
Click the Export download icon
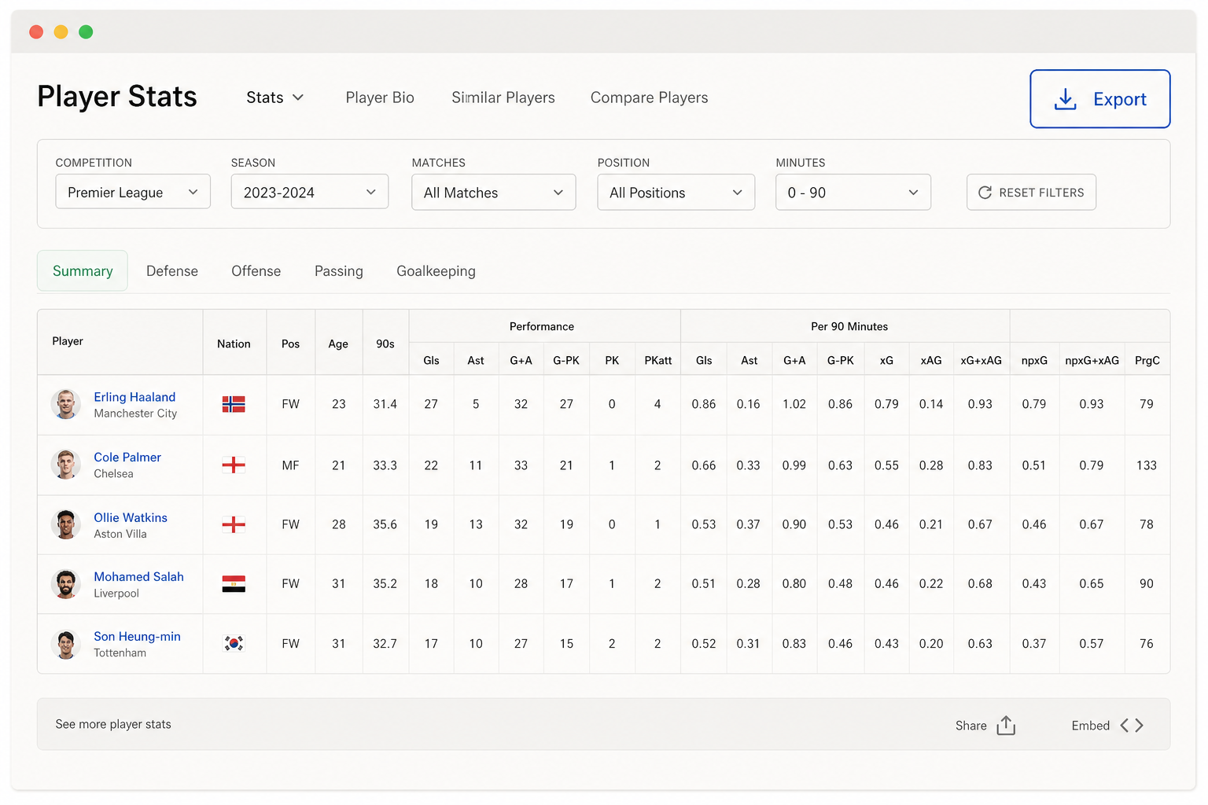1065,99
